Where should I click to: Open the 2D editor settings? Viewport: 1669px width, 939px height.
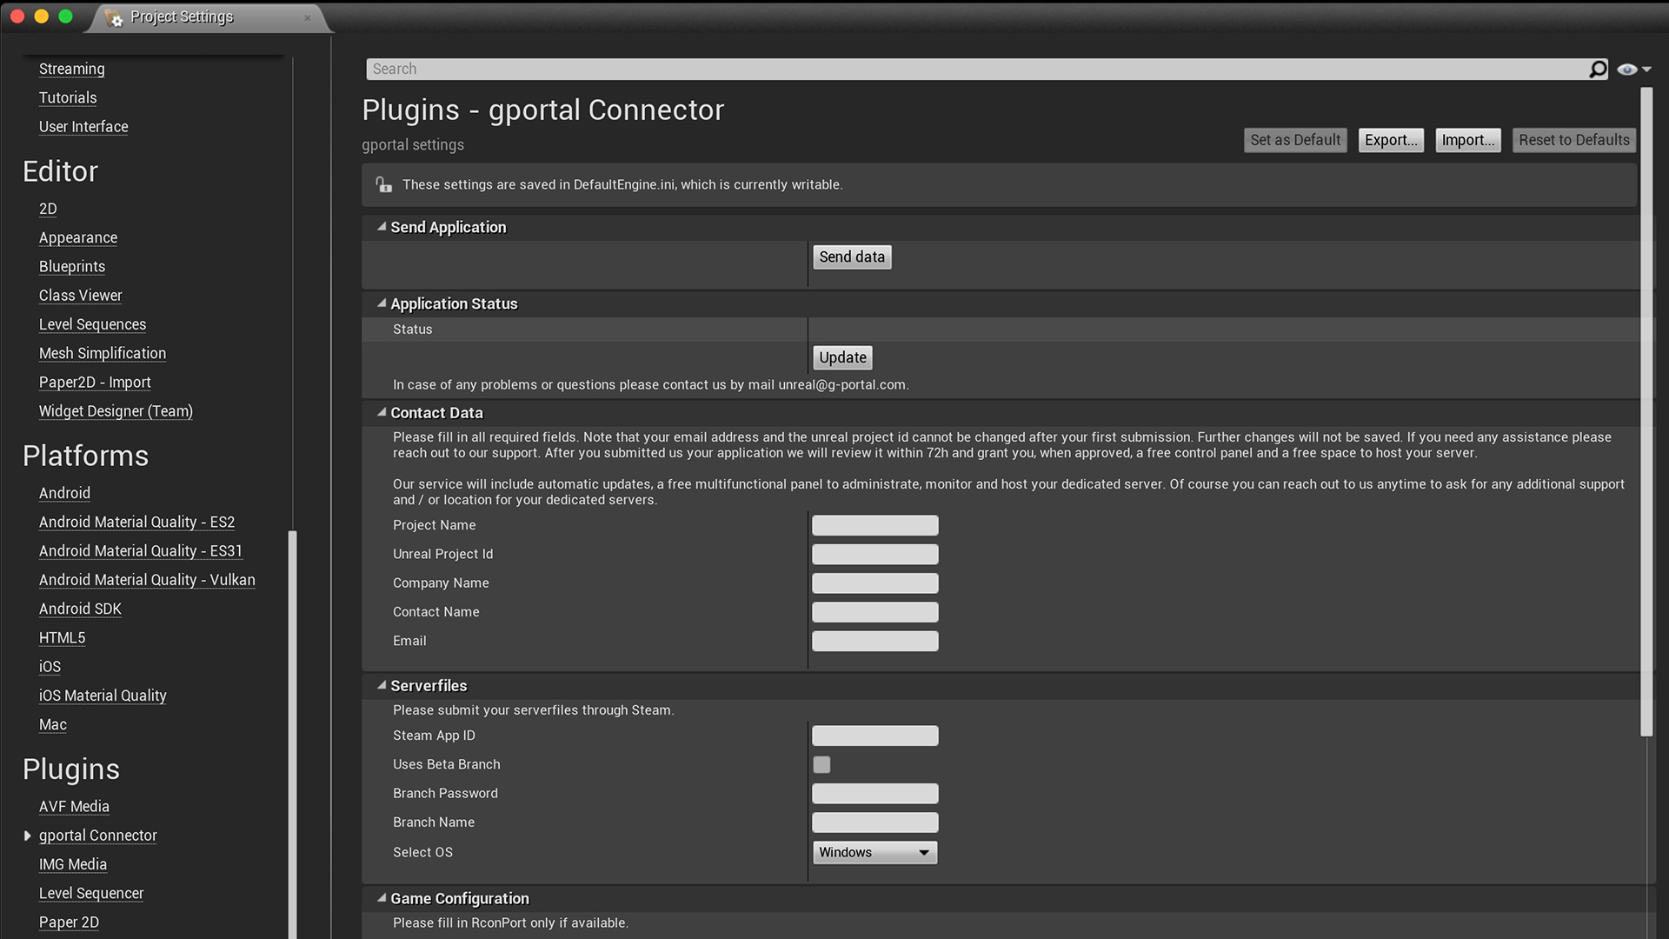click(x=48, y=209)
